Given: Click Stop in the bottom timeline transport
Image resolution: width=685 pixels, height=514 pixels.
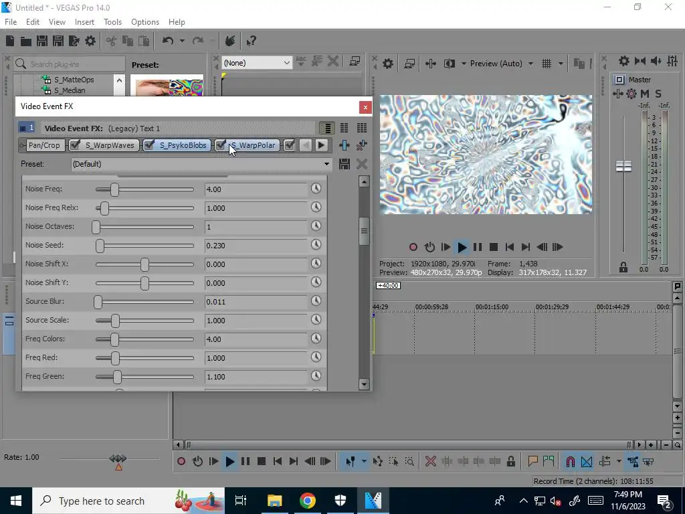Looking at the screenshot, I should click(262, 462).
